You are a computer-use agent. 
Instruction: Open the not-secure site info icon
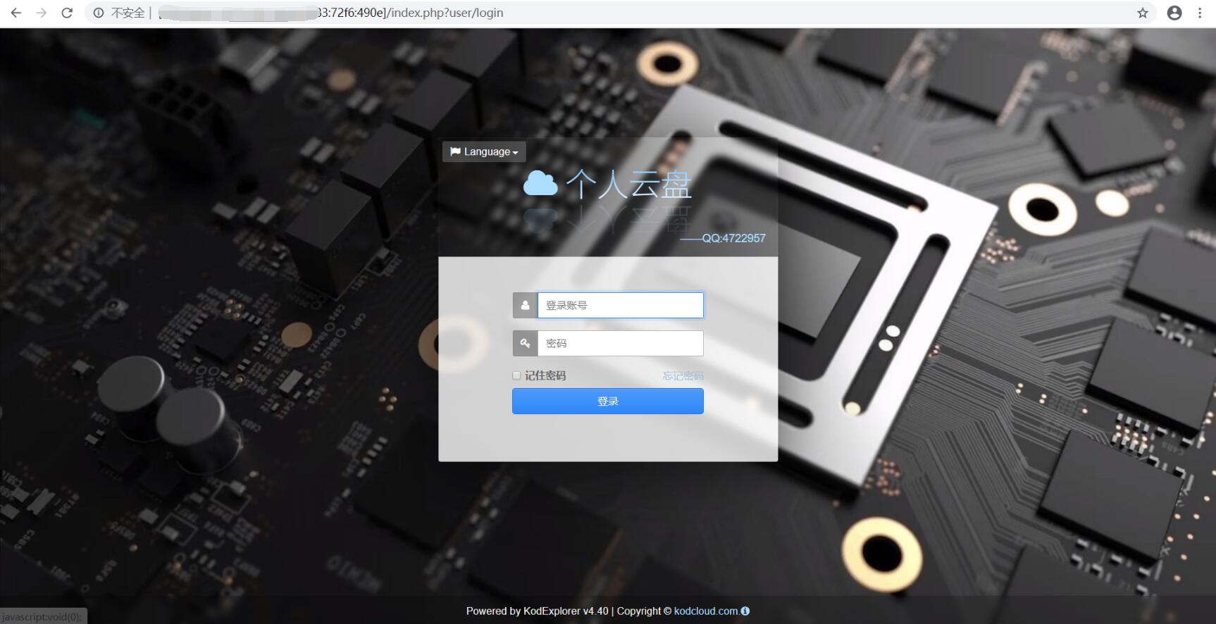click(99, 13)
